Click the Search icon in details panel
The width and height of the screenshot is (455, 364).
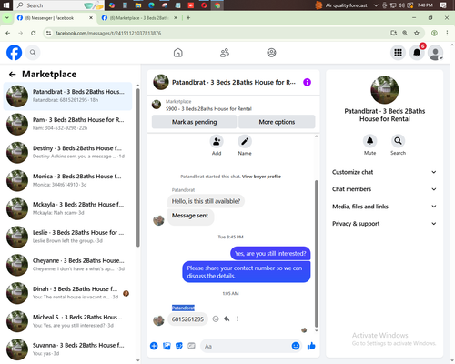tap(398, 141)
